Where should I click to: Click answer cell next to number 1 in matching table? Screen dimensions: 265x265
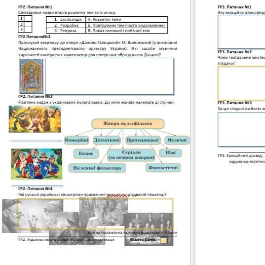[x=28, y=18]
